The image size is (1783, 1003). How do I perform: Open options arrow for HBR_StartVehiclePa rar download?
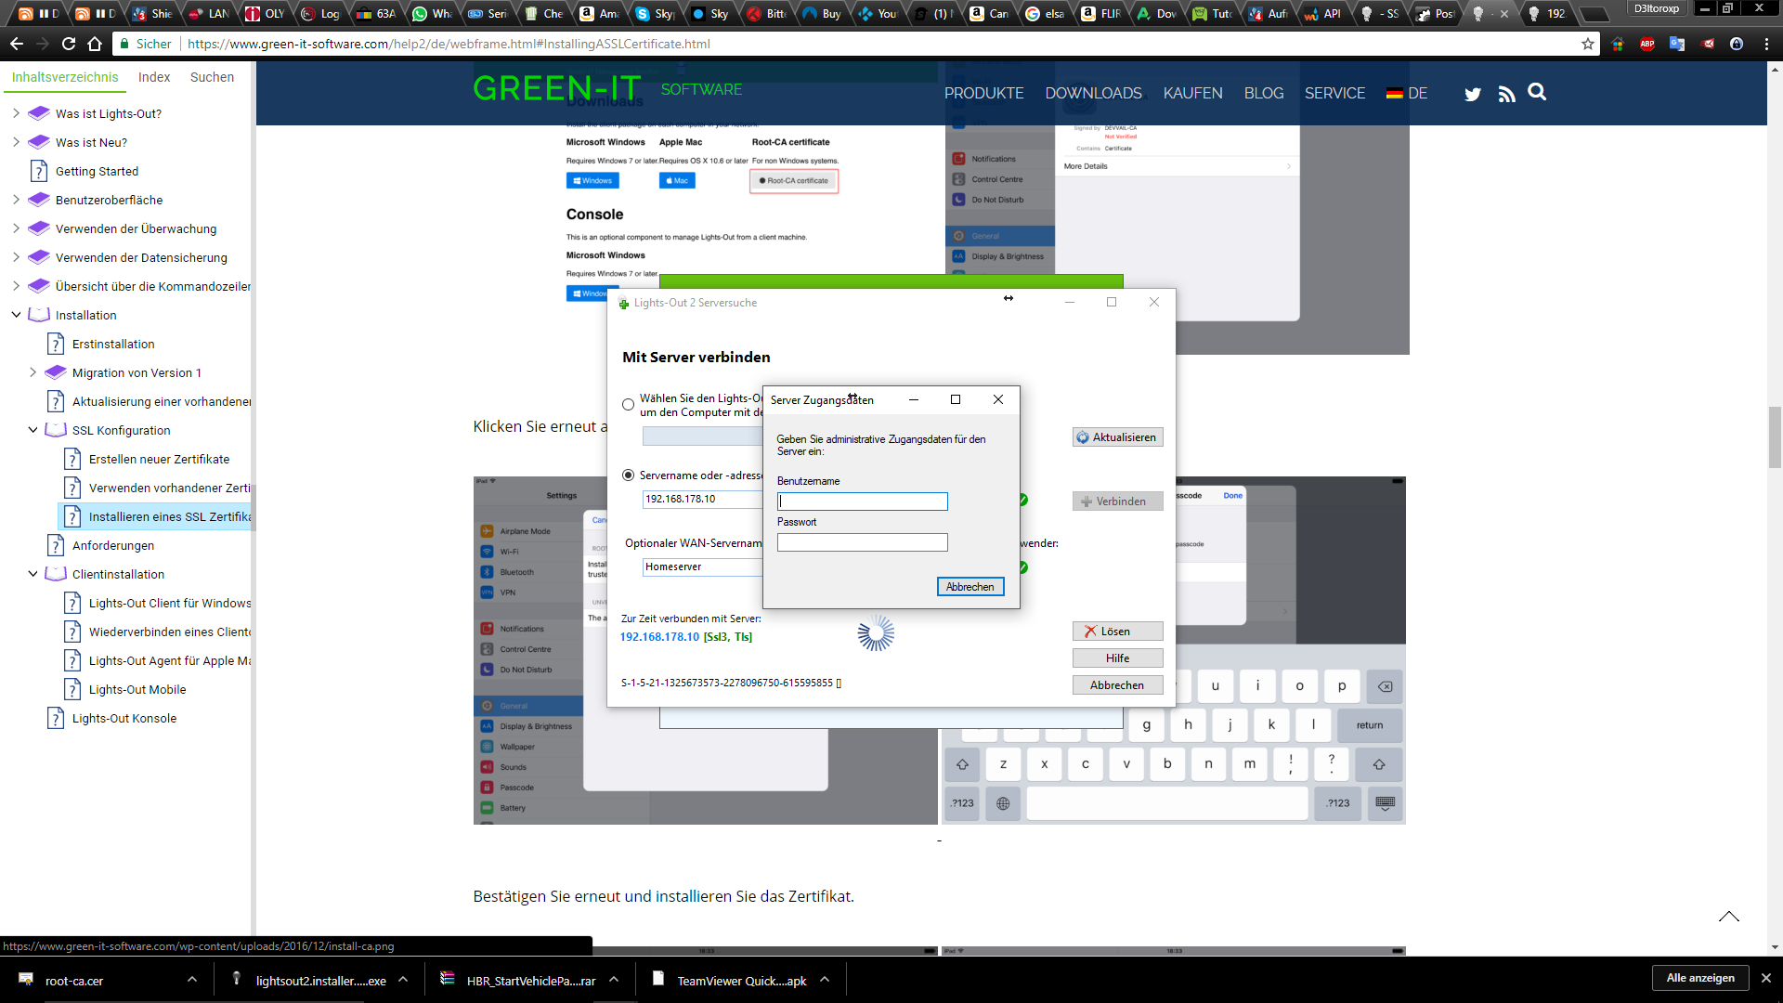click(614, 979)
